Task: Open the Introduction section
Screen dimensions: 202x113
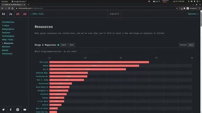Action: 8,22
